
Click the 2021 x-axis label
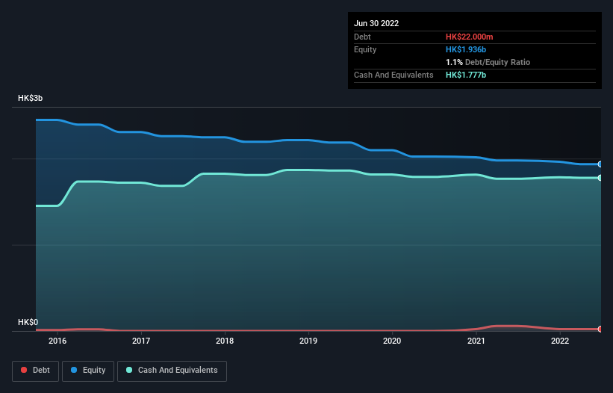[476, 341]
